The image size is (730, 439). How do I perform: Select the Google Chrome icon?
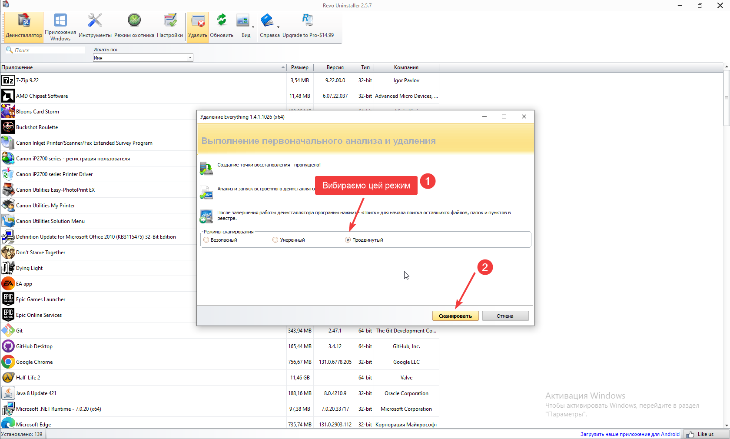click(x=8, y=362)
